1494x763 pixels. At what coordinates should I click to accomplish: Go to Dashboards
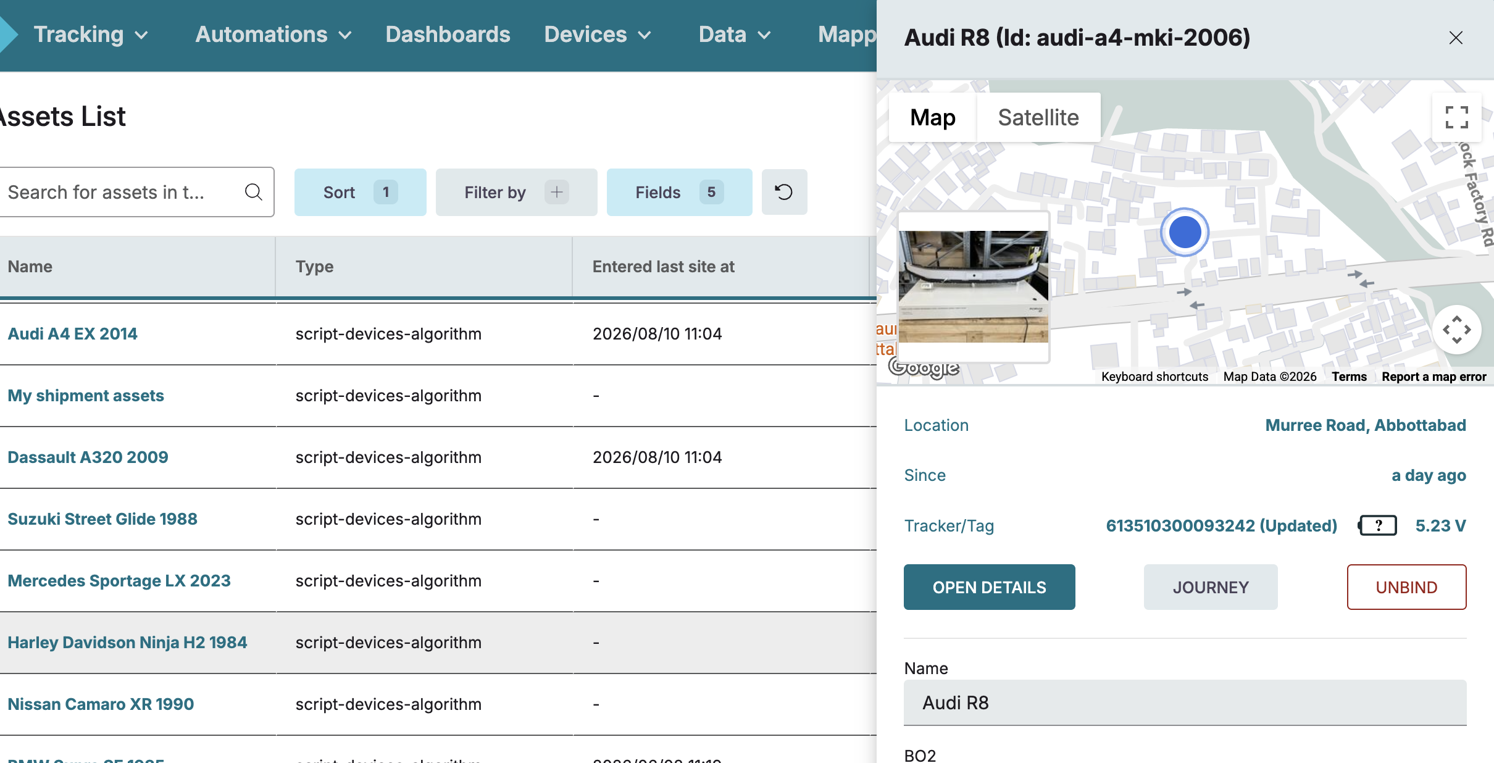click(448, 35)
